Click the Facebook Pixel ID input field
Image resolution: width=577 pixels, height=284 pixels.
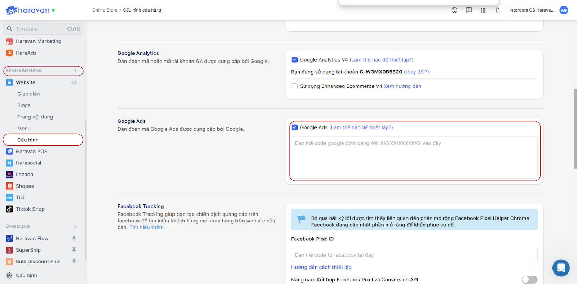point(414,255)
